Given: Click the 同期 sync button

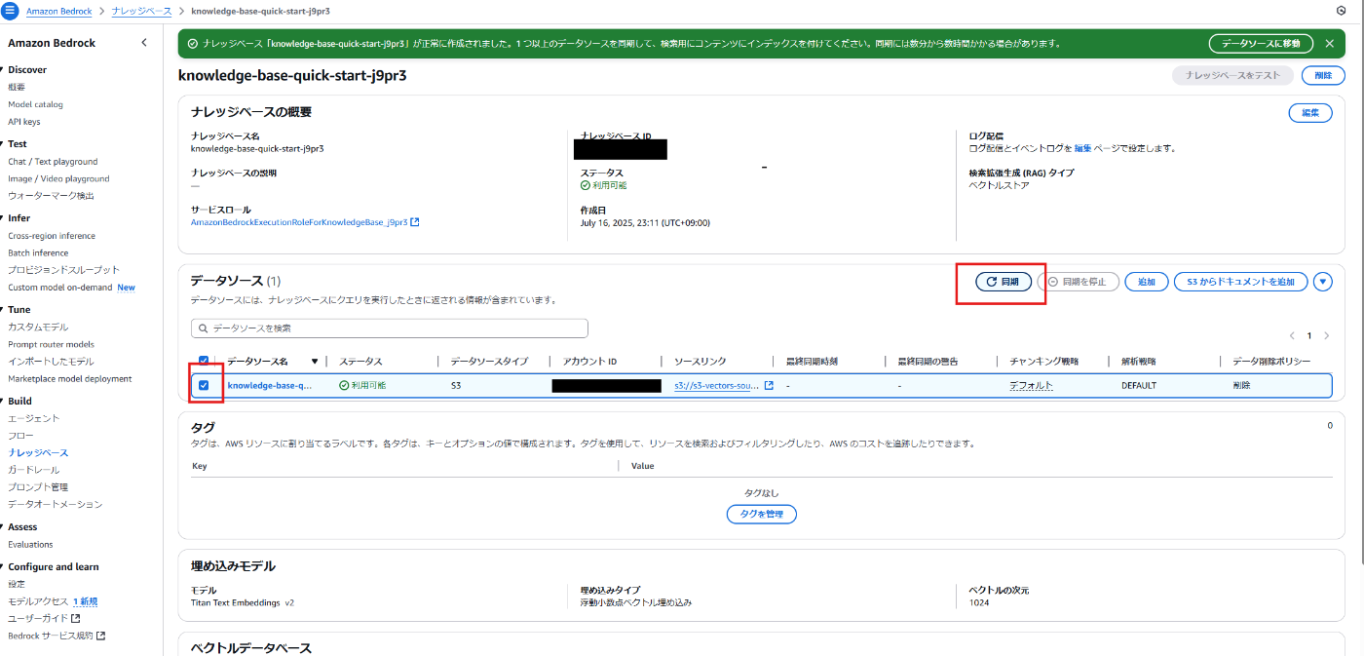Looking at the screenshot, I should 1003,282.
